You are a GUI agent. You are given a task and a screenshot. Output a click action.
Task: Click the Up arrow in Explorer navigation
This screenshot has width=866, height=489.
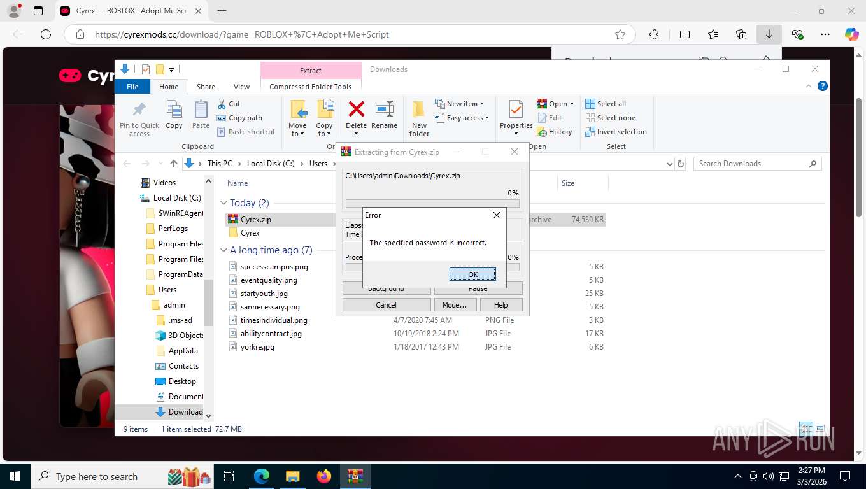coord(174,164)
